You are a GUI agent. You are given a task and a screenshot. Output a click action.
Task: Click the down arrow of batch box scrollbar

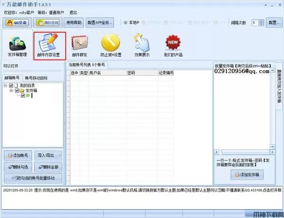(x=272, y=147)
